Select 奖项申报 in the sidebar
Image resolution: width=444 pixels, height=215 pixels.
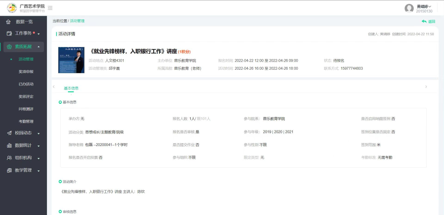click(x=26, y=72)
